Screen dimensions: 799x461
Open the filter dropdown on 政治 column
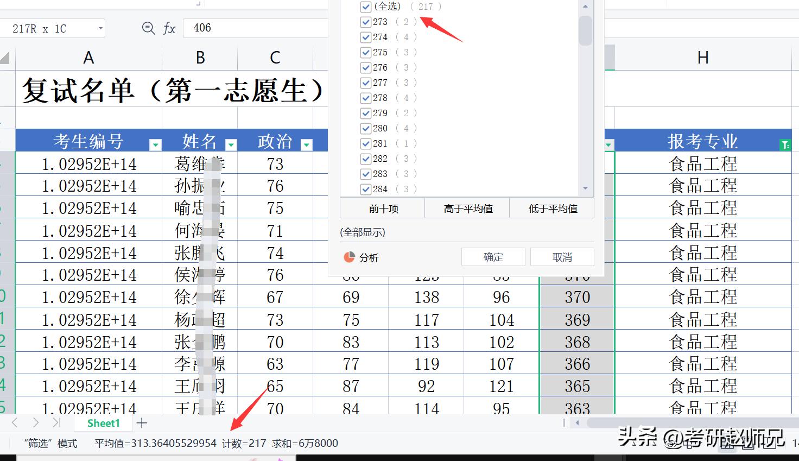307,144
